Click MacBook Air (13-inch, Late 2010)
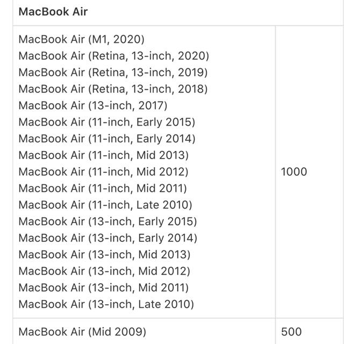This screenshot has height=344, width=344. click(106, 305)
